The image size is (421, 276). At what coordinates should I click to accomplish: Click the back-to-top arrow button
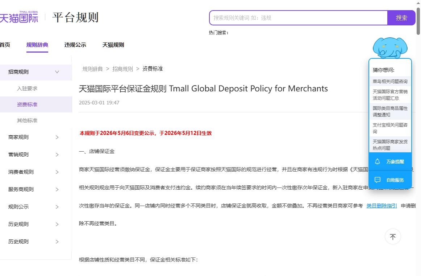tap(393, 237)
